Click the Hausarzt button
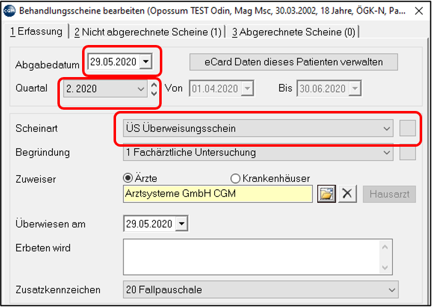 389,194
